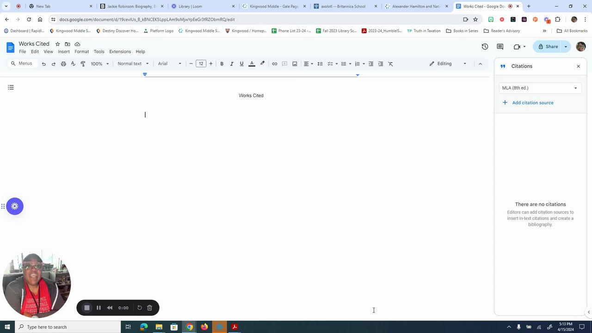Open the Loom floating menu button

point(14,206)
